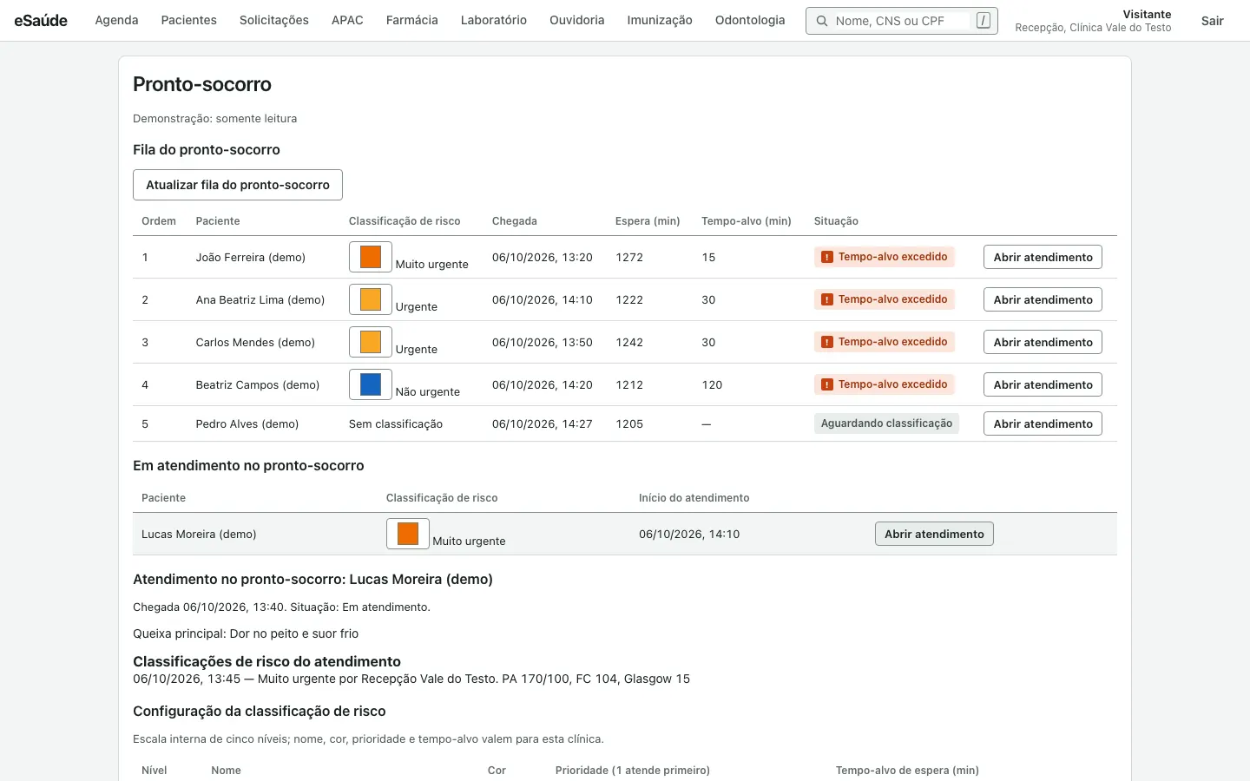The height and width of the screenshot is (781, 1250).
Task: Select Carlos Mendes's yellow risk swatch
Action: tap(371, 342)
